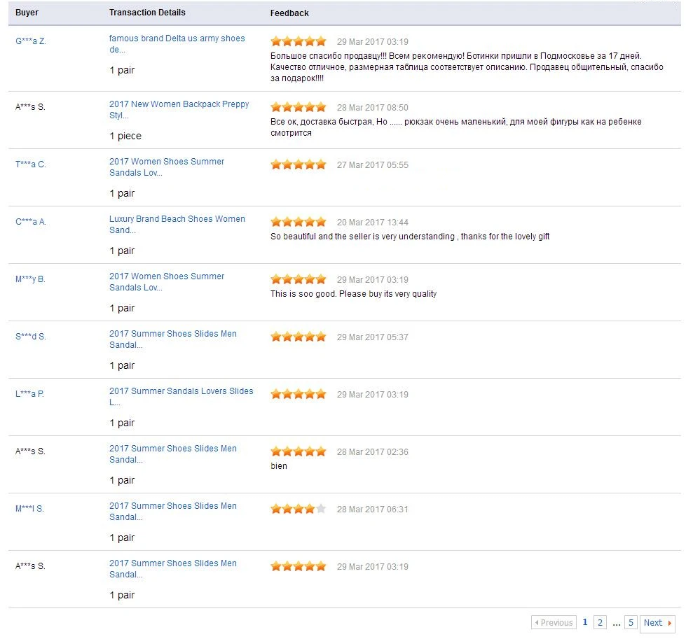Click the Previous page button
This screenshot has height=639, width=686.
pyautogui.click(x=554, y=622)
